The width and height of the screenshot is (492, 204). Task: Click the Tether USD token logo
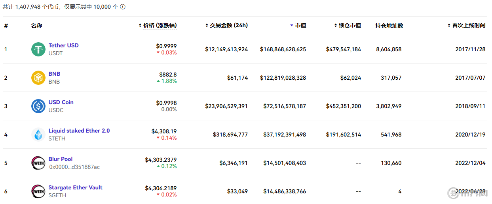coord(38,49)
